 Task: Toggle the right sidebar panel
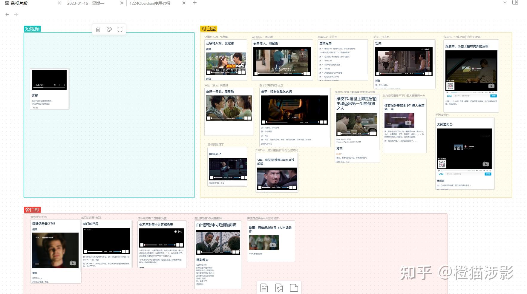point(515,3)
